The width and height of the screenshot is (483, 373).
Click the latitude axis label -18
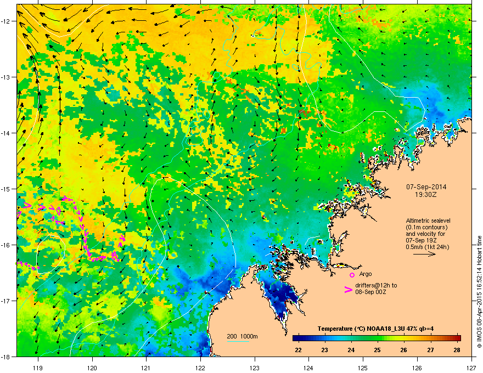(x=6, y=357)
